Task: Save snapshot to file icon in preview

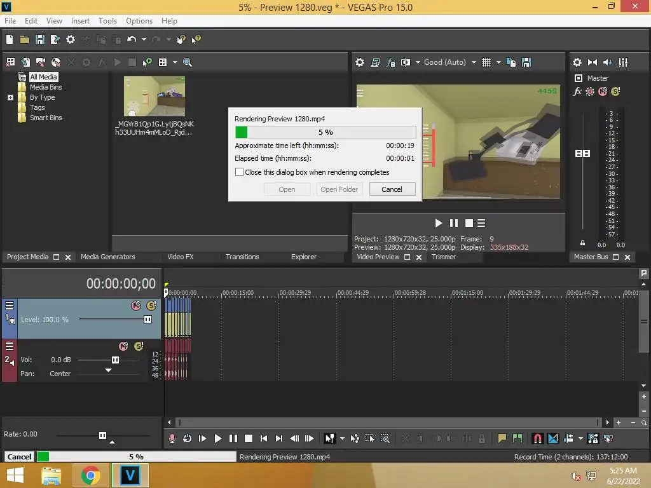Action: 526,62
